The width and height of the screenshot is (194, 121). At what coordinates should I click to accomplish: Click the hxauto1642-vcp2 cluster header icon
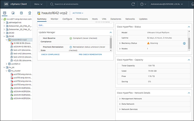39,13
